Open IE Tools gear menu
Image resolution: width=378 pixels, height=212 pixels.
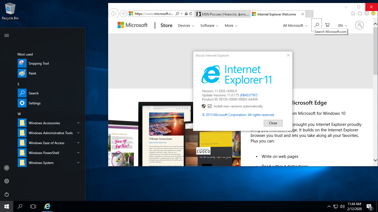pos(367,13)
